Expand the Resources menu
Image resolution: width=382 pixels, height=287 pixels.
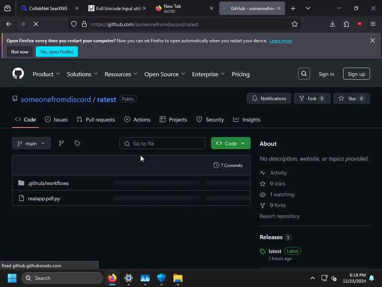pos(121,74)
